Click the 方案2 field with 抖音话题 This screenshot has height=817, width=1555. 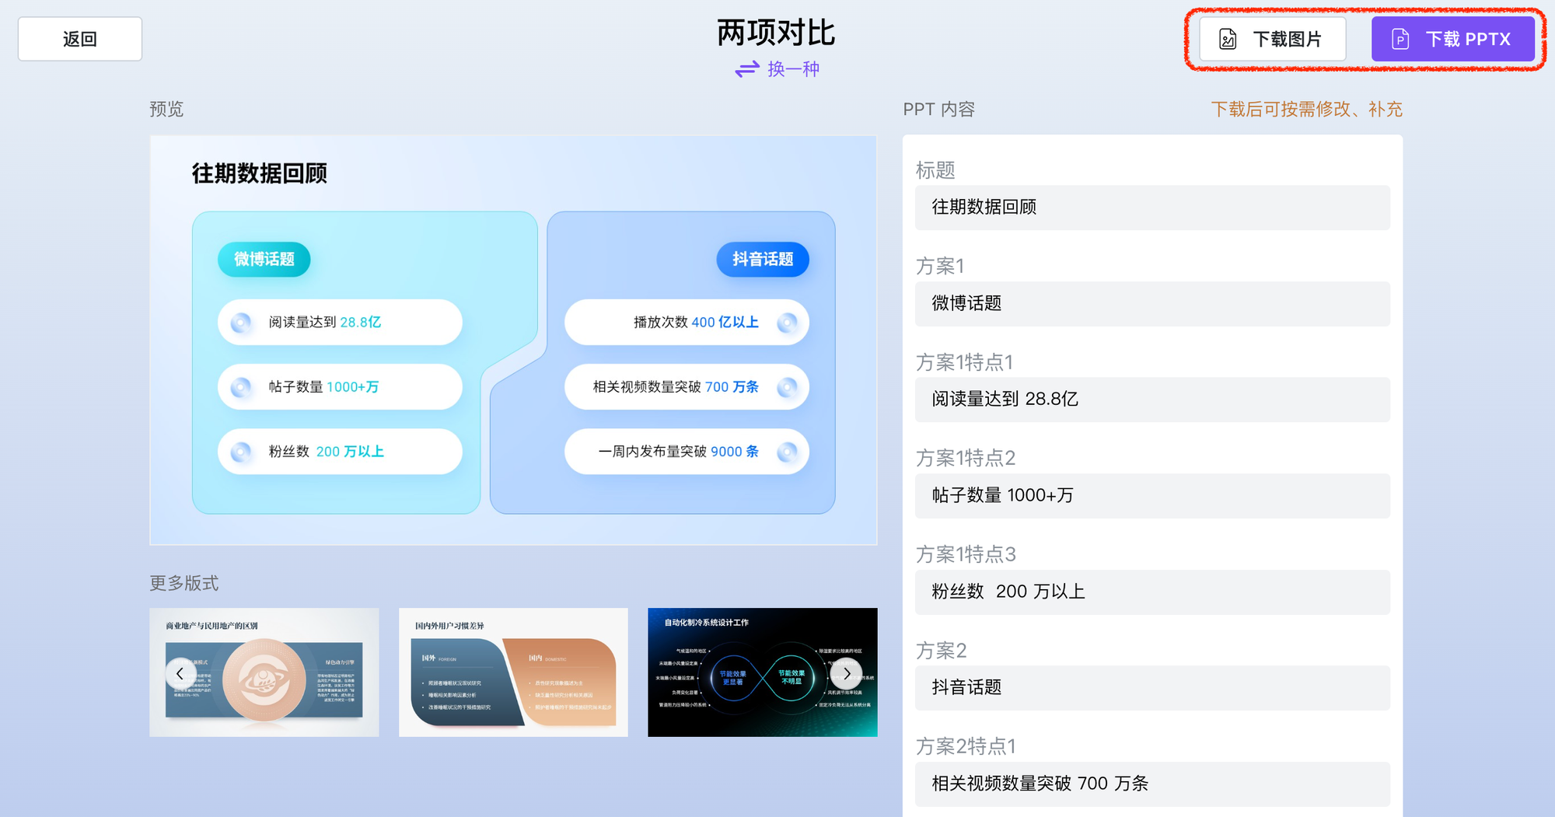click(1152, 688)
